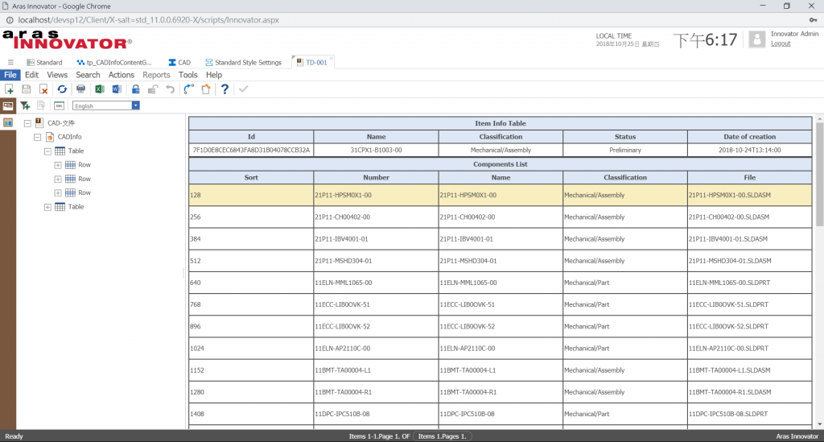Open the hamburger menu left of tabs
Screen dimensions: 824x442
10,62
